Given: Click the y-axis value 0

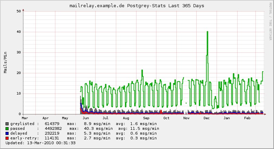Looking at the screenshot, I should pos(20,114).
